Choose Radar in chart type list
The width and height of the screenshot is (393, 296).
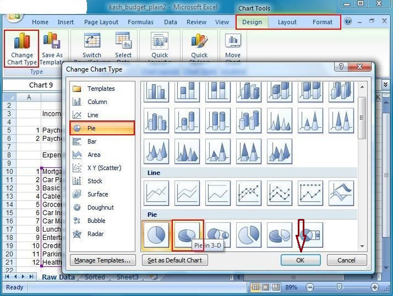[102, 234]
